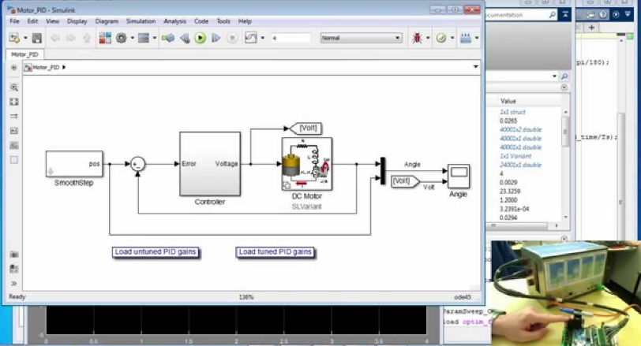641x346 pixels.
Task: Open the Model Explorer icon
Action: coord(144,38)
